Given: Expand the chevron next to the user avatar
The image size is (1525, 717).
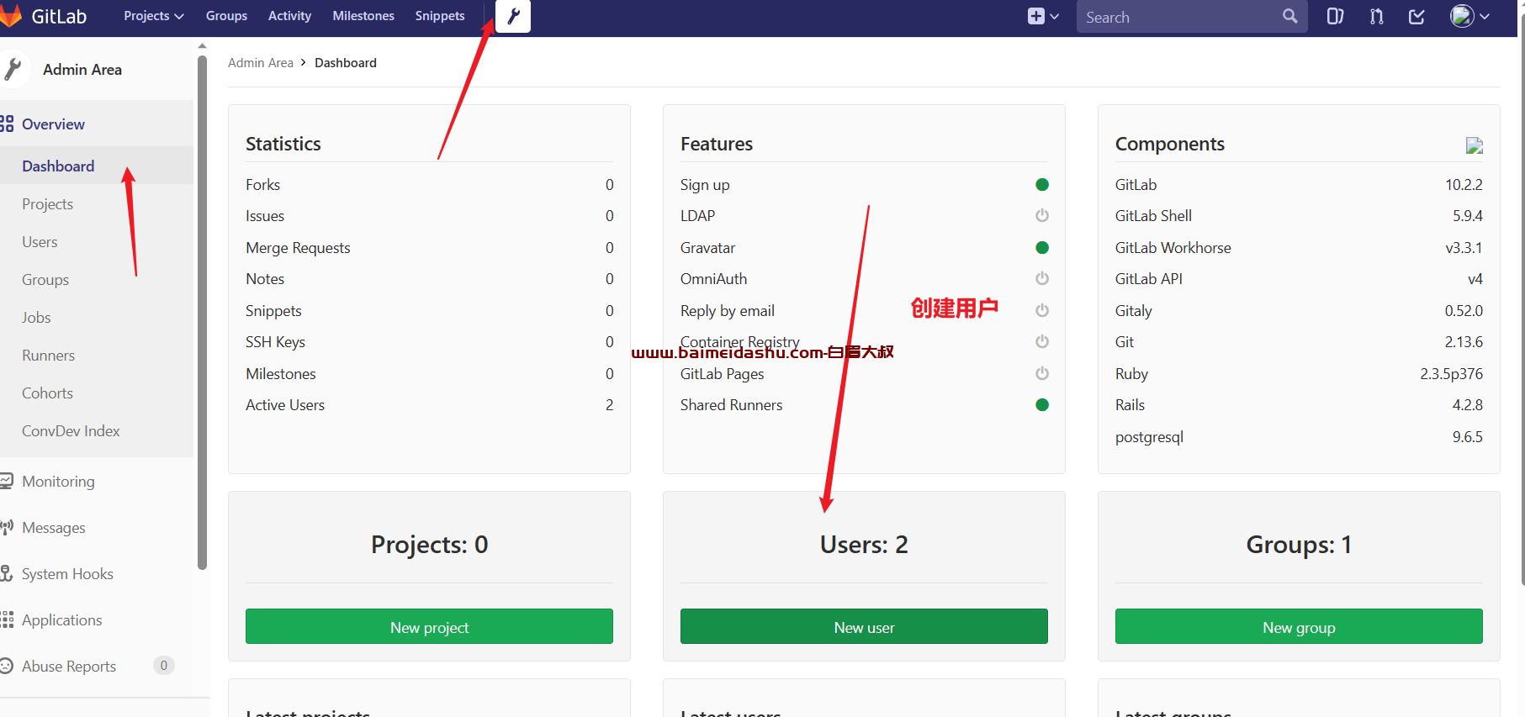Looking at the screenshot, I should tap(1485, 16).
